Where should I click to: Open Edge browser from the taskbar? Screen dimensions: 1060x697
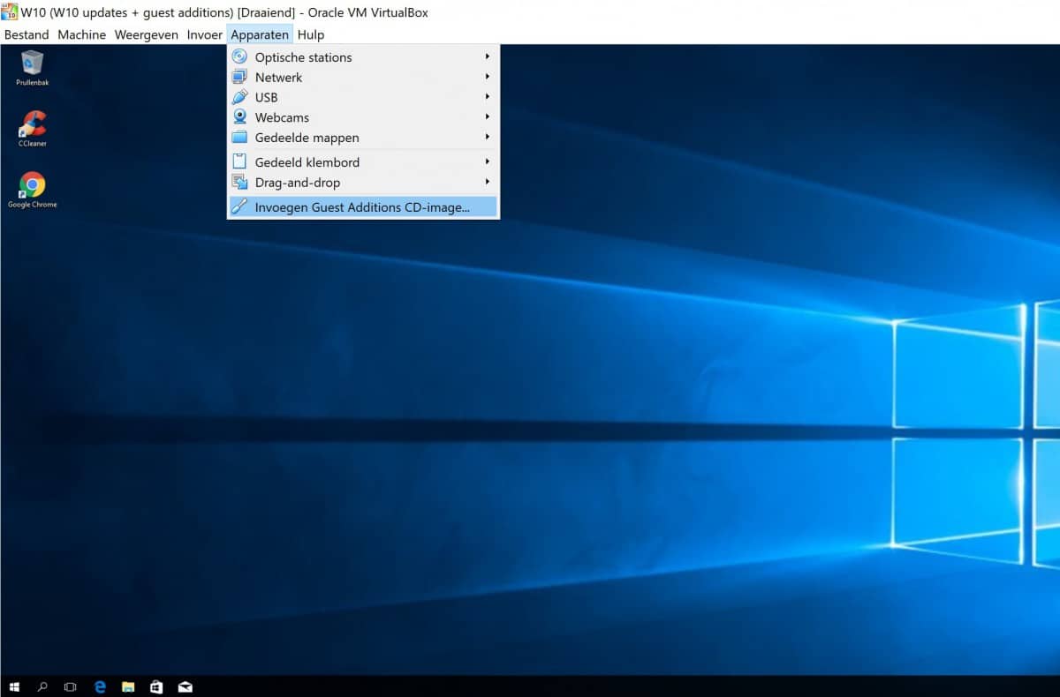pyautogui.click(x=100, y=686)
